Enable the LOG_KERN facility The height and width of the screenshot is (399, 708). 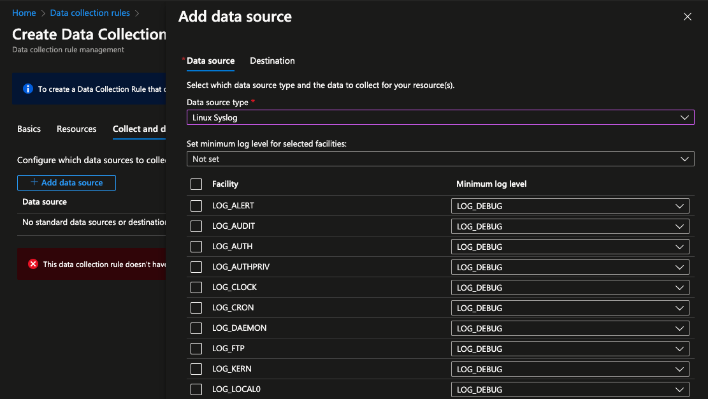pos(196,368)
